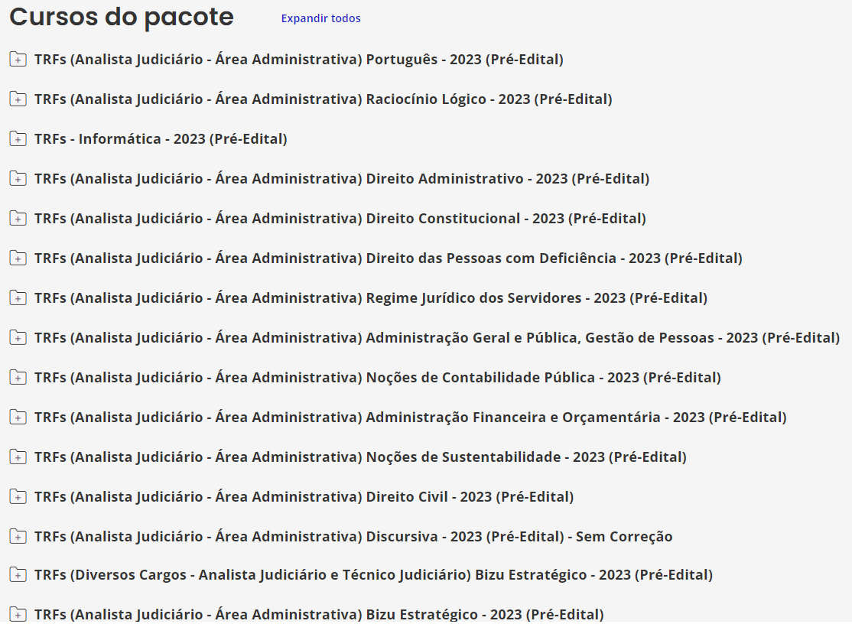Expand Área Administrativa Bizu Estratégico course title
This screenshot has height=624, width=852.
coord(318,614)
